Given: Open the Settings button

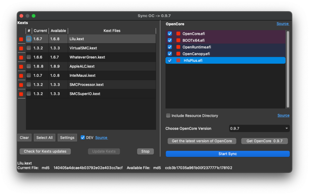Looking at the screenshot, I should pyautogui.click(x=67, y=137).
